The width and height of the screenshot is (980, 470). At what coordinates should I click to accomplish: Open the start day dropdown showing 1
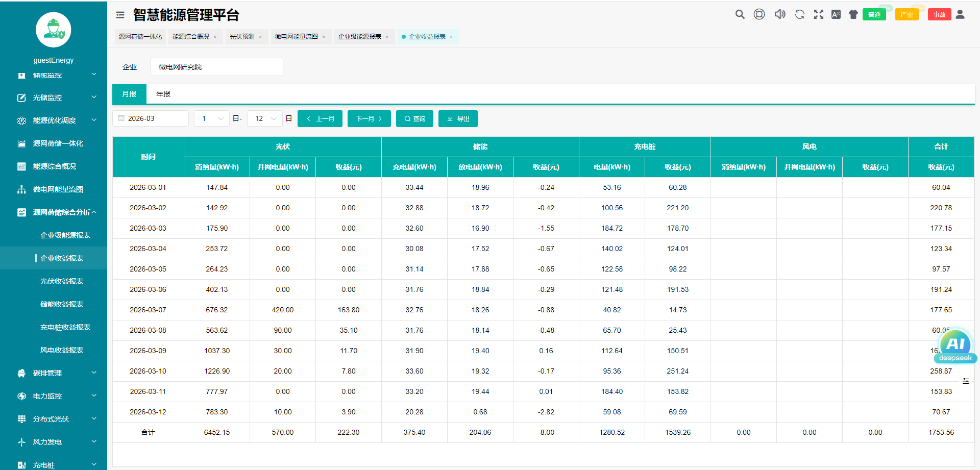click(211, 118)
